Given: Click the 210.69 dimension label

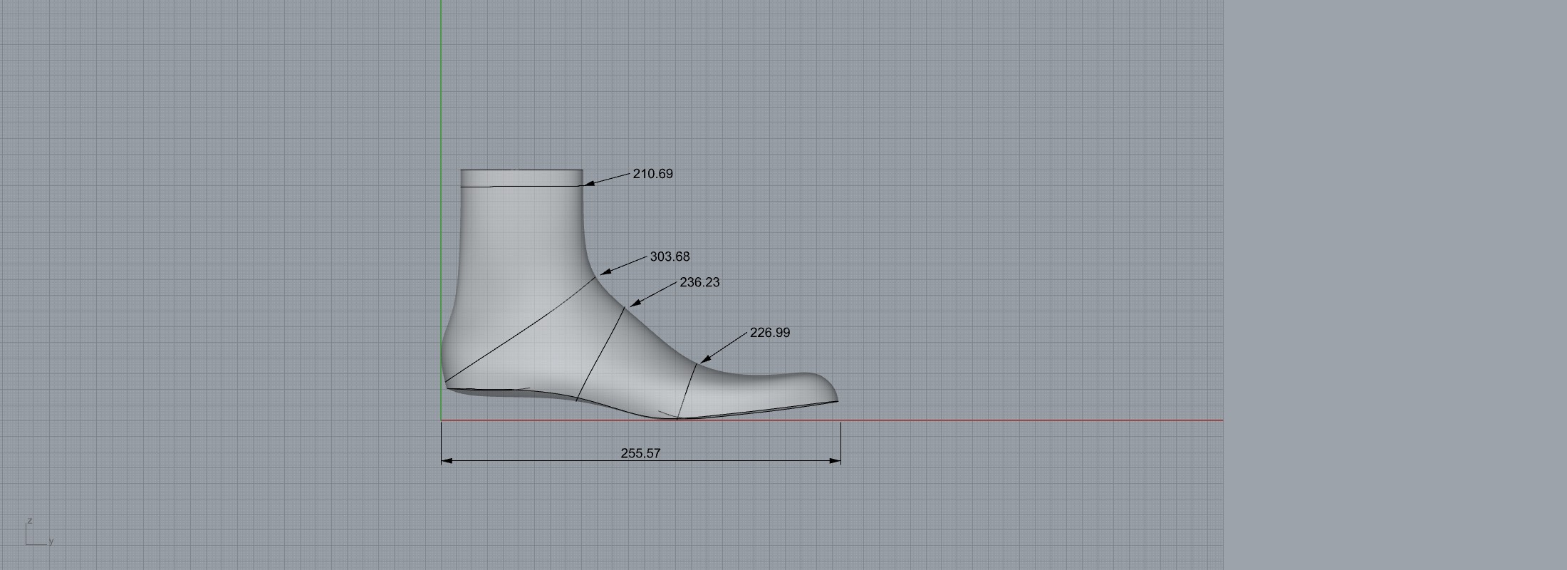Looking at the screenshot, I should point(652,174).
